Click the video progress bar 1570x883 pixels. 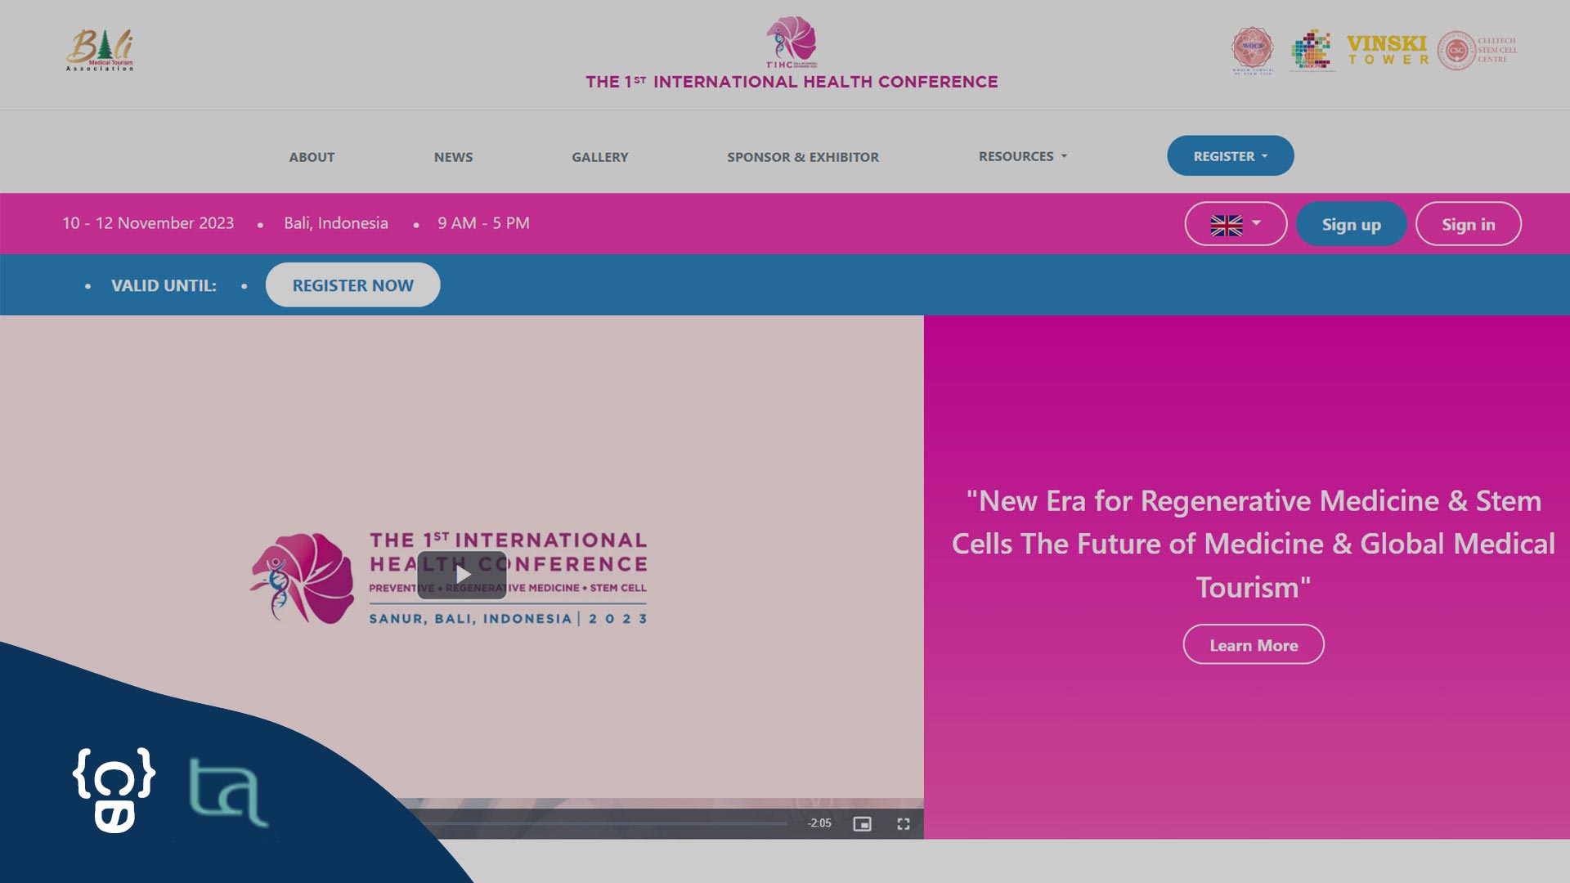(x=605, y=823)
